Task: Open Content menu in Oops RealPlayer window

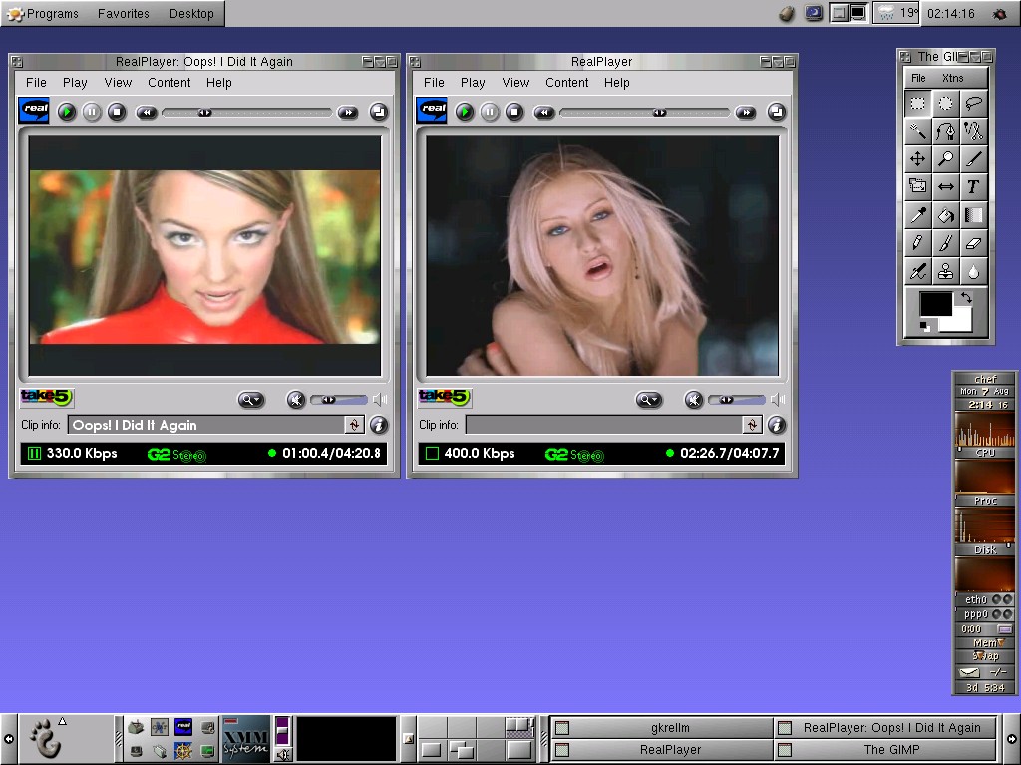Action: pyautogui.click(x=169, y=82)
